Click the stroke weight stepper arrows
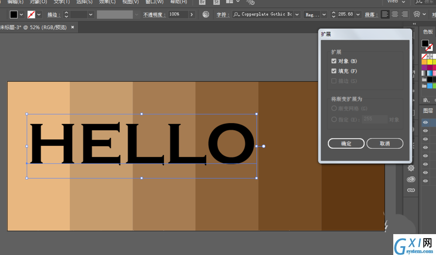Viewport: 436px width, 255px height. coord(66,14)
